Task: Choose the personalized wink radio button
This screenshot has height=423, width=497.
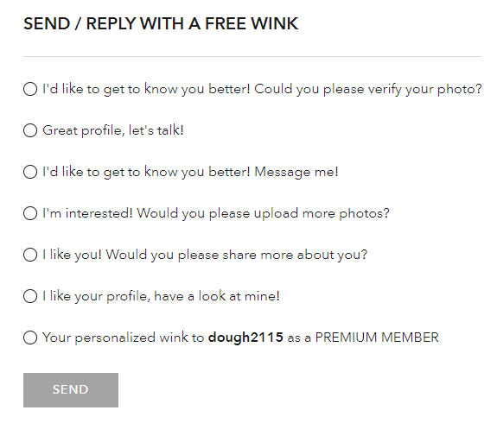Action: [x=30, y=338]
